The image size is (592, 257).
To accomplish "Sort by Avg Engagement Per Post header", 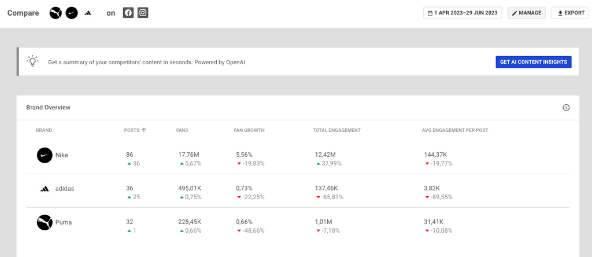I will (x=455, y=130).
